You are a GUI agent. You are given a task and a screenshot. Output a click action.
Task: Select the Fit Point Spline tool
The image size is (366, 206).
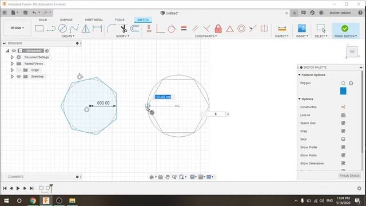click(x=74, y=29)
